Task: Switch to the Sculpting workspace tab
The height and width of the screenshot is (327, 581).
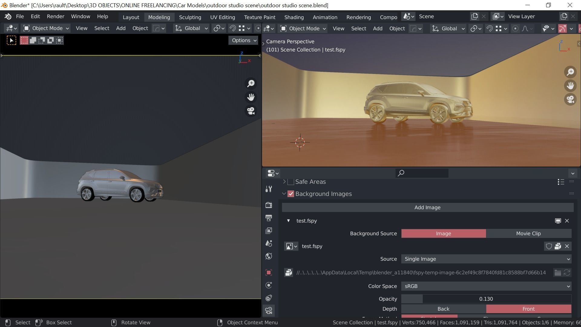Action: click(190, 17)
